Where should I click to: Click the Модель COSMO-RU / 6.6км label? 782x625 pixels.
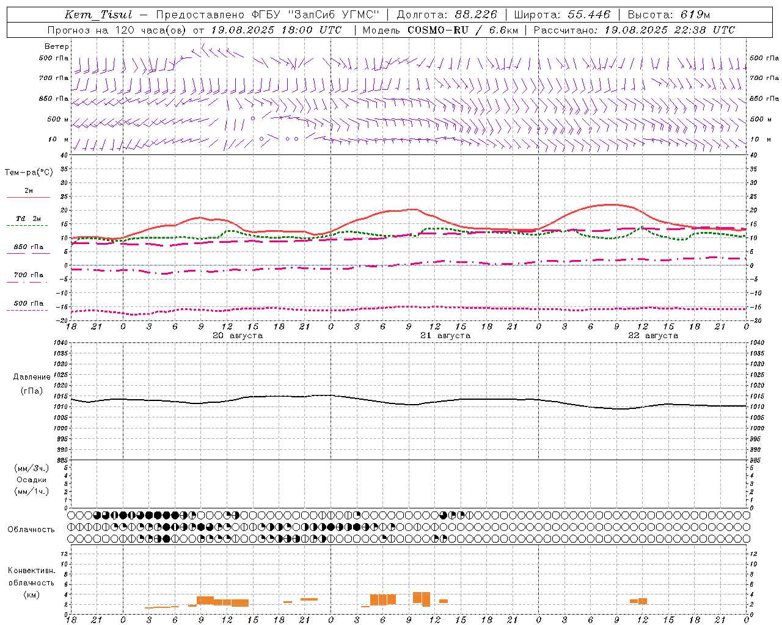click(x=440, y=30)
